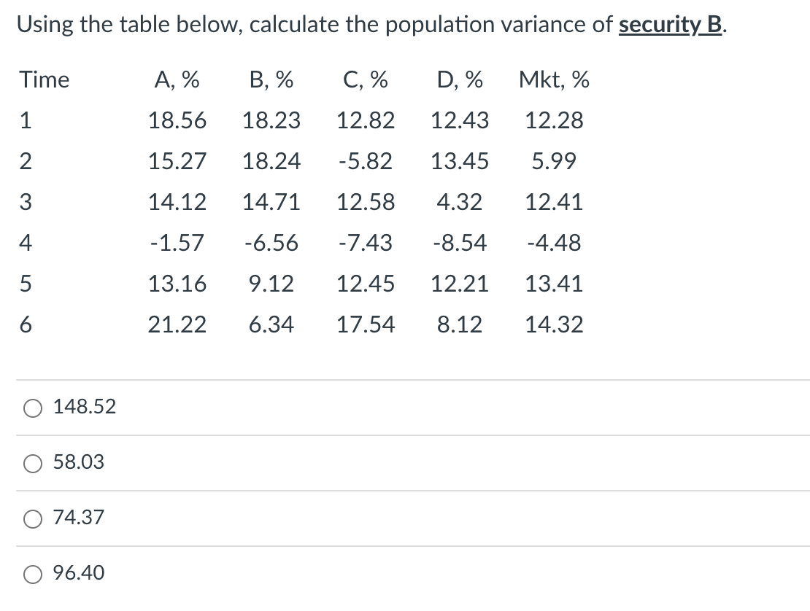Select the radio button for 96.40
Screen dimensions: 810x611
(x=32, y=574)
